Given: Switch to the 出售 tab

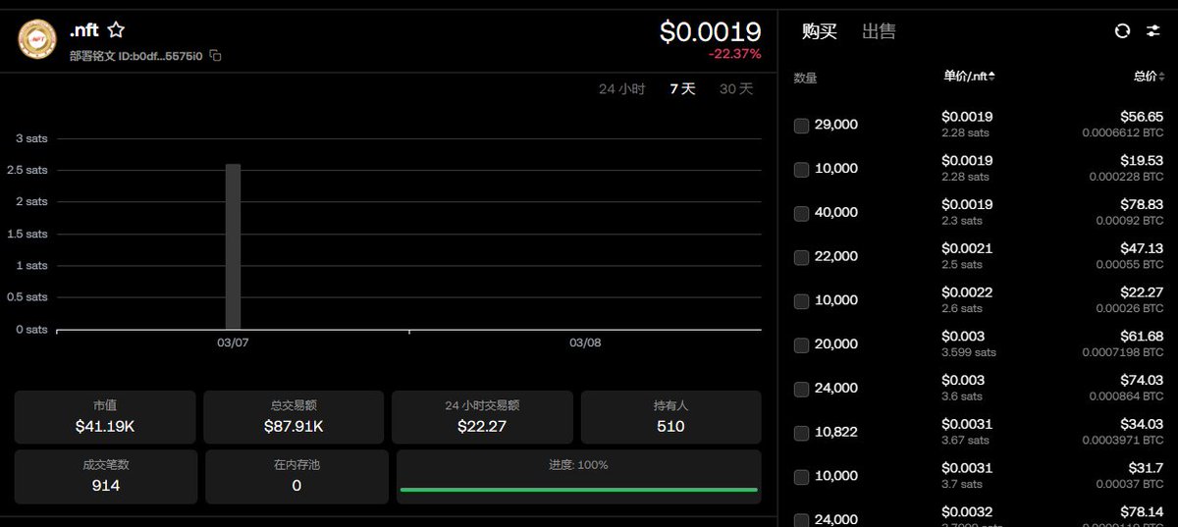Looking at the screenshot, I should (879, 31).
